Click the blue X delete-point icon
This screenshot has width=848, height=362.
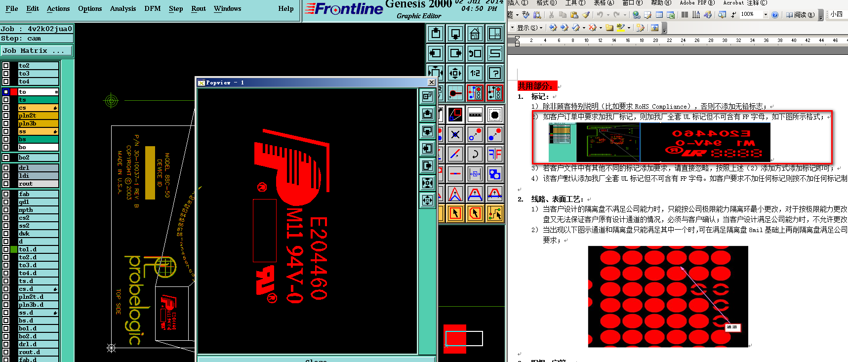coord(455,134)
